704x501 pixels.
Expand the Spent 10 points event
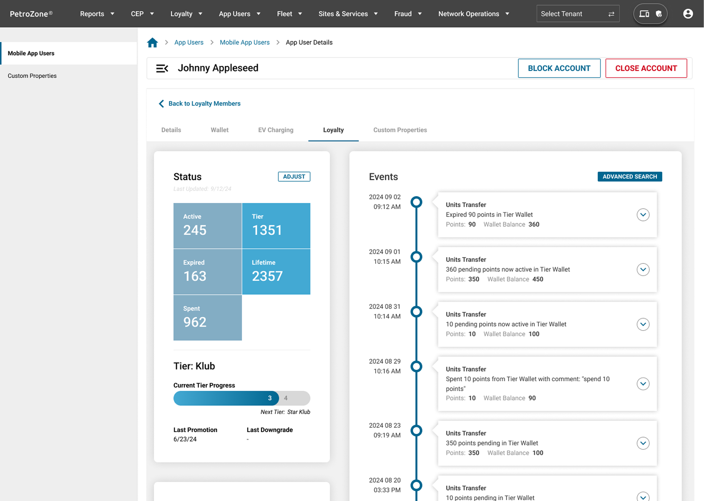click(643, 384)
